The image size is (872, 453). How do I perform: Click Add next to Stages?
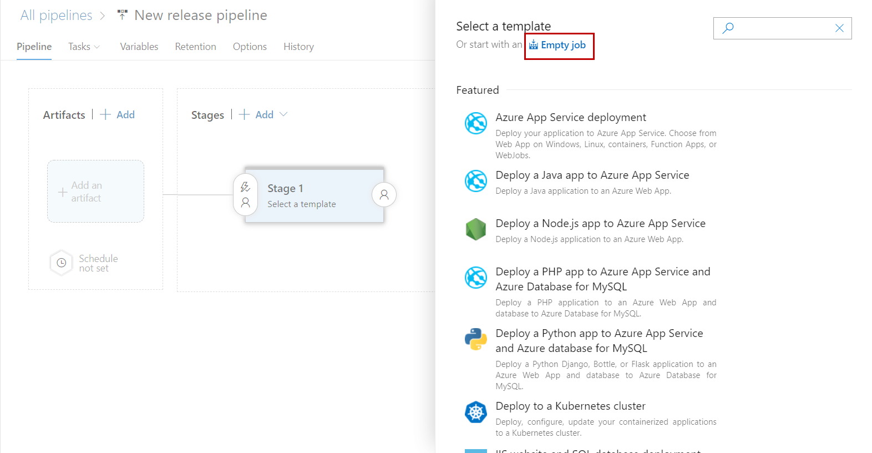[x=264, y=114]
